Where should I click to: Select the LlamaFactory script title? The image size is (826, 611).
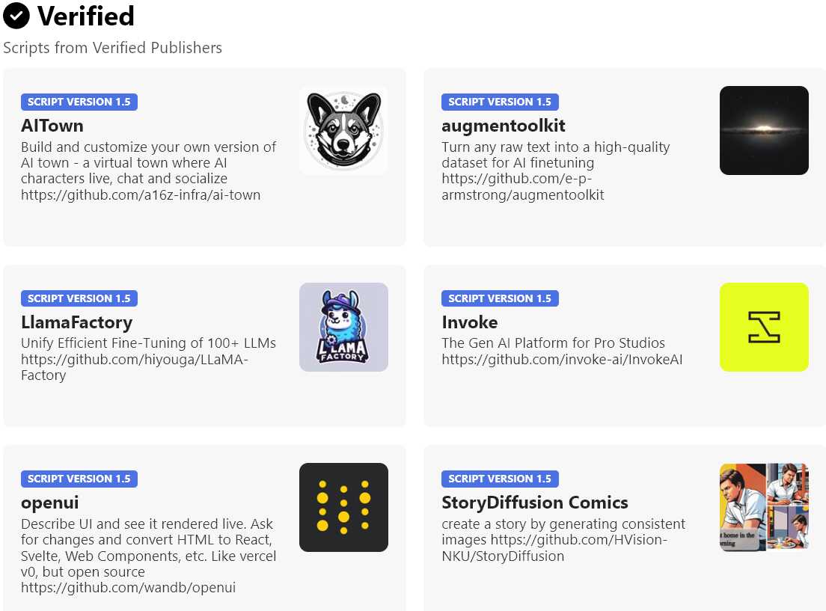[76, 322]
